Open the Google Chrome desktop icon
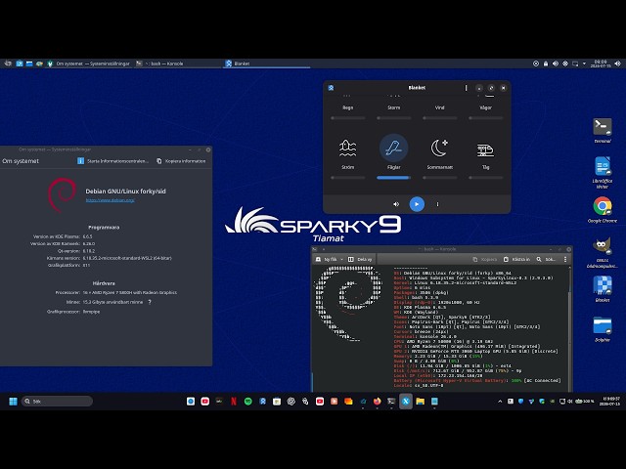This screenshot has width=626, height=469. (x=603, y=210)
